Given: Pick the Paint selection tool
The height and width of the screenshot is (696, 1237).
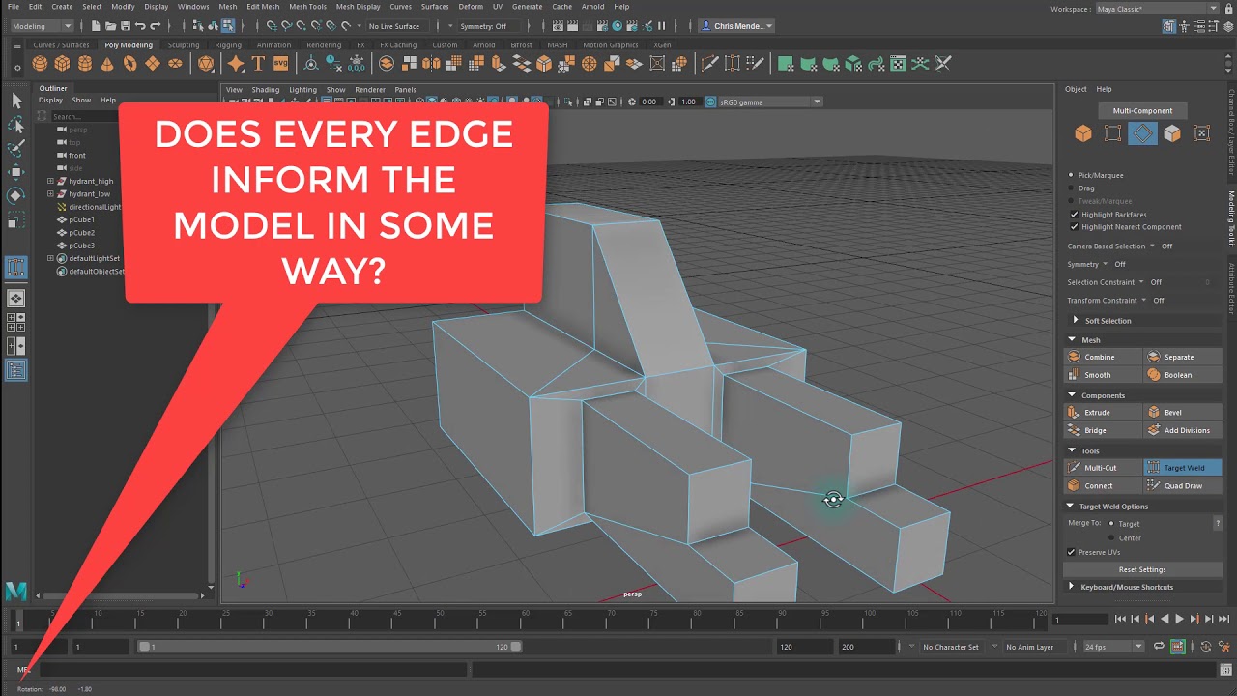Looking at the screenshot, I should [x=16, y=148].
